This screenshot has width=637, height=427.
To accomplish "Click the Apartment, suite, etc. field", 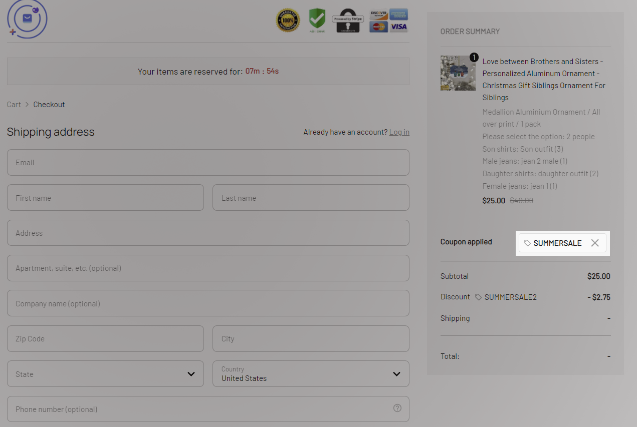I will 208,268.
